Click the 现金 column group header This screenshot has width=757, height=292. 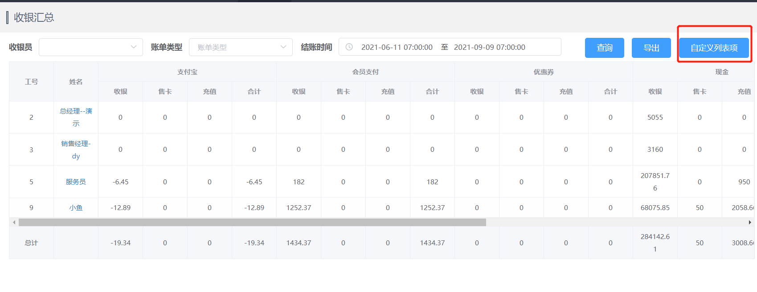[x=722, y=72]
